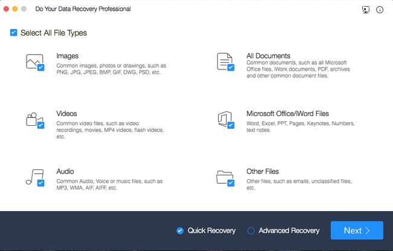Image resolution: width=393 pixels, height=251 pixels.
Task: Close the window with red button
Action: pyautogui.click(x=6, y=9)
